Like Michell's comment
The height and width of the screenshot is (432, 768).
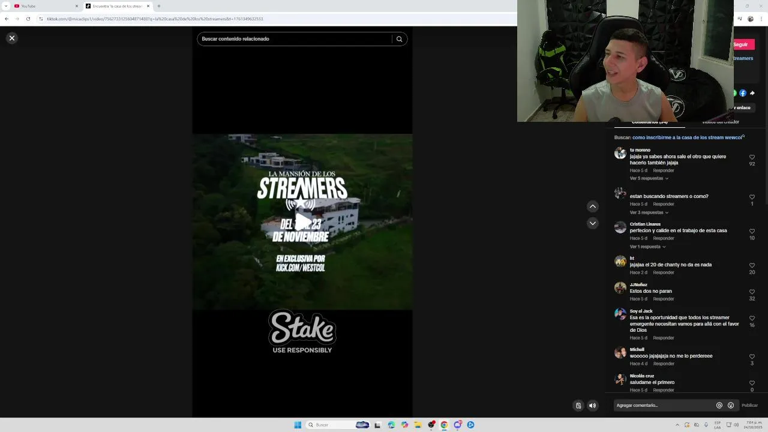(x=752, y=356)
